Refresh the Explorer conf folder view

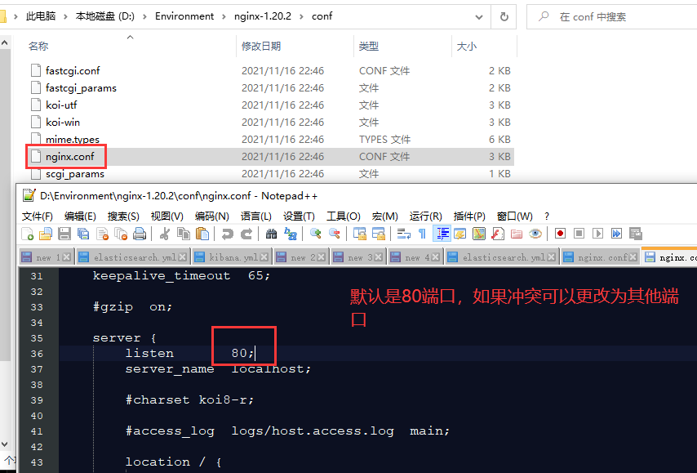pyautogui.click(x=504, y=17)
